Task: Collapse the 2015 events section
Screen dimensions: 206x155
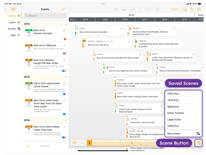Action: [x=66, y=77]
